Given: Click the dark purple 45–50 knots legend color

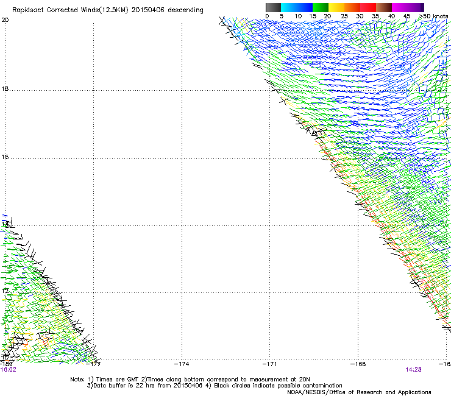Looking at the screenshot, I should [416, 7].
